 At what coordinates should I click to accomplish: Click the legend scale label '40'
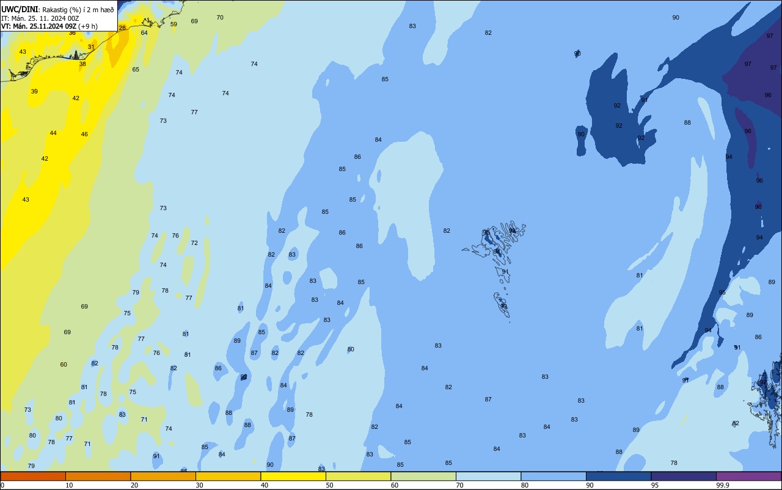pos(265,485)
